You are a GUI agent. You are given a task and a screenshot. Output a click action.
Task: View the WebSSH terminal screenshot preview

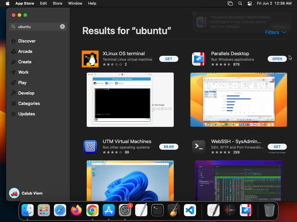pos(238,181)
